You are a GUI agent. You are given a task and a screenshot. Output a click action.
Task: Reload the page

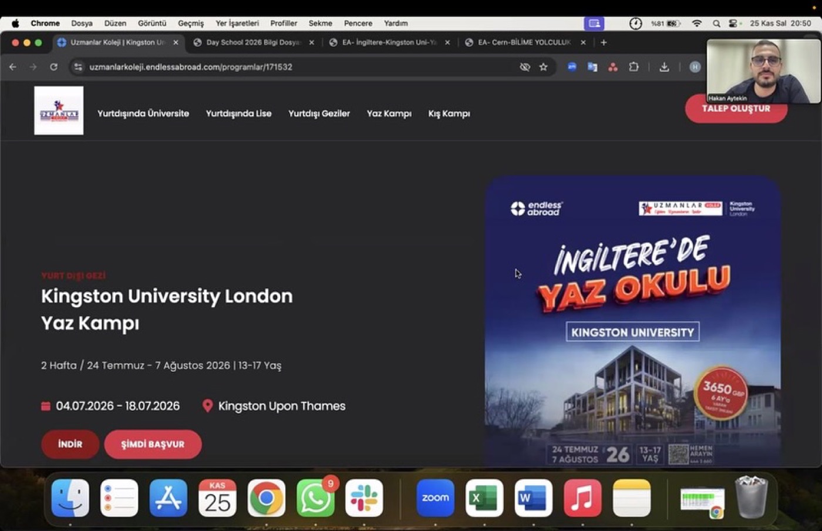point(53,67)
